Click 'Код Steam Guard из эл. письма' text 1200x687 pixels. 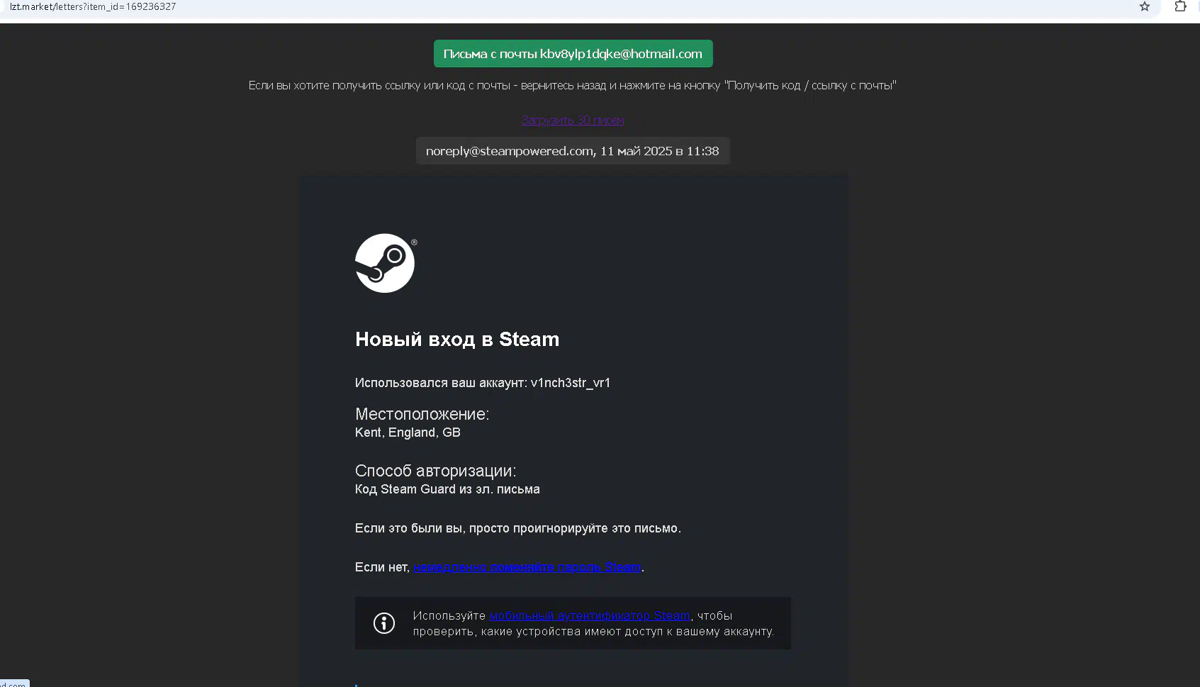(x=447, y=489)
